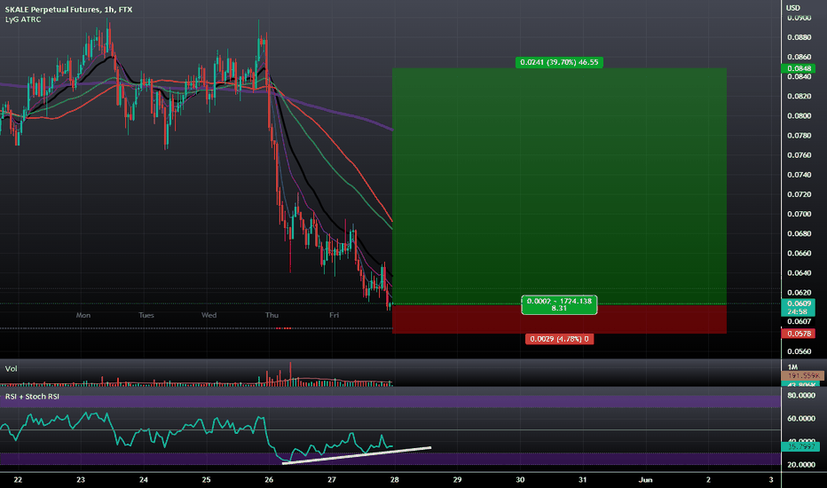The image size is (827, 488).
Task: Click the red stop label 0.0029 (4.78%)
Action: click(559, 339)
